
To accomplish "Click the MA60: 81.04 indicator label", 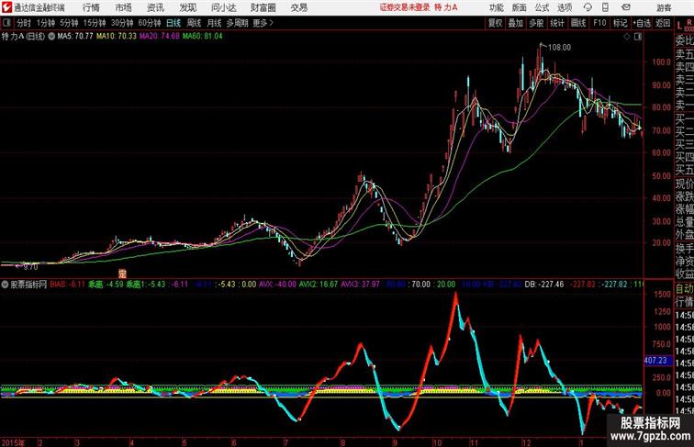I will tap(203, 37).
